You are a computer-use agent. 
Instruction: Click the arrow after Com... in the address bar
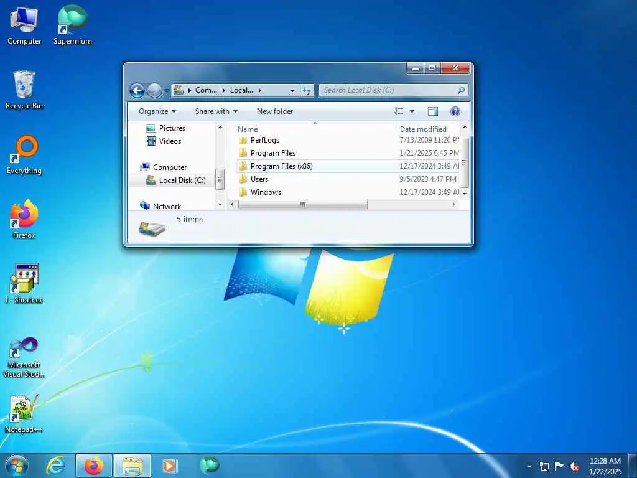pyautogui.click(x=223, y=90)
